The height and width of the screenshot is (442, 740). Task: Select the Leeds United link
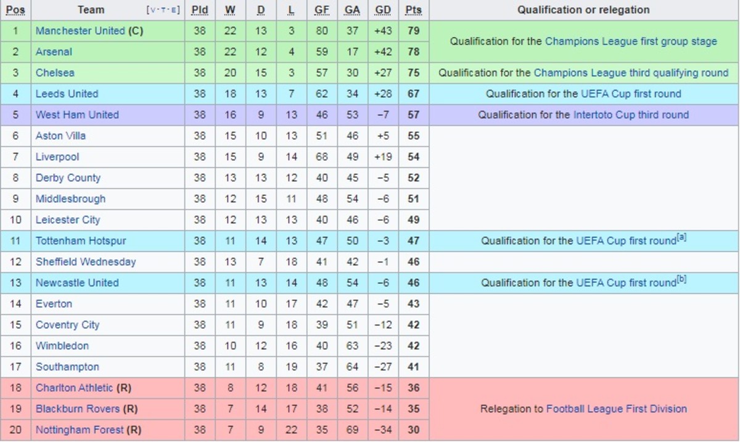(x=67, y=94)
